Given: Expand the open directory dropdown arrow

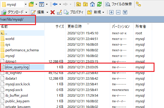Looking at the screenshot, I should tap(36, 4).
